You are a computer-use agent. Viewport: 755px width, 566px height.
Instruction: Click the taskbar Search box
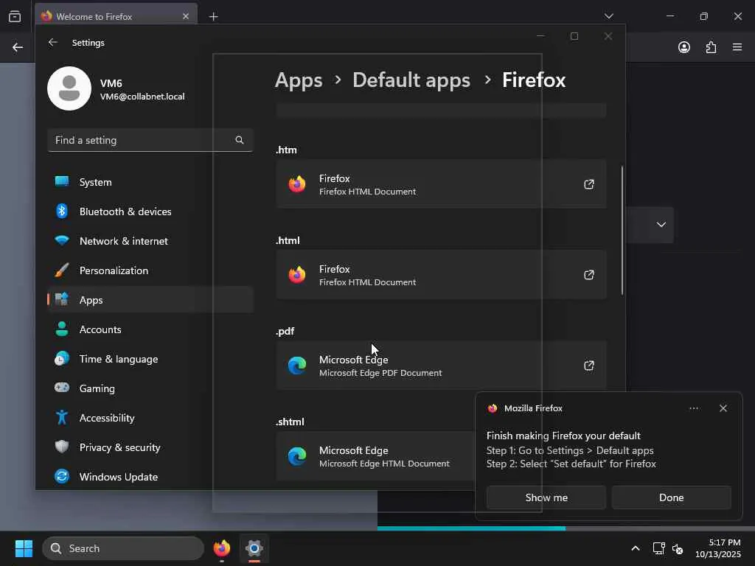(123, 548)
